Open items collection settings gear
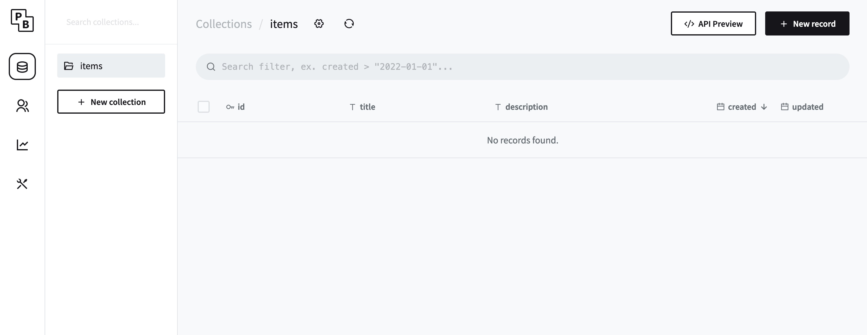 319,24
